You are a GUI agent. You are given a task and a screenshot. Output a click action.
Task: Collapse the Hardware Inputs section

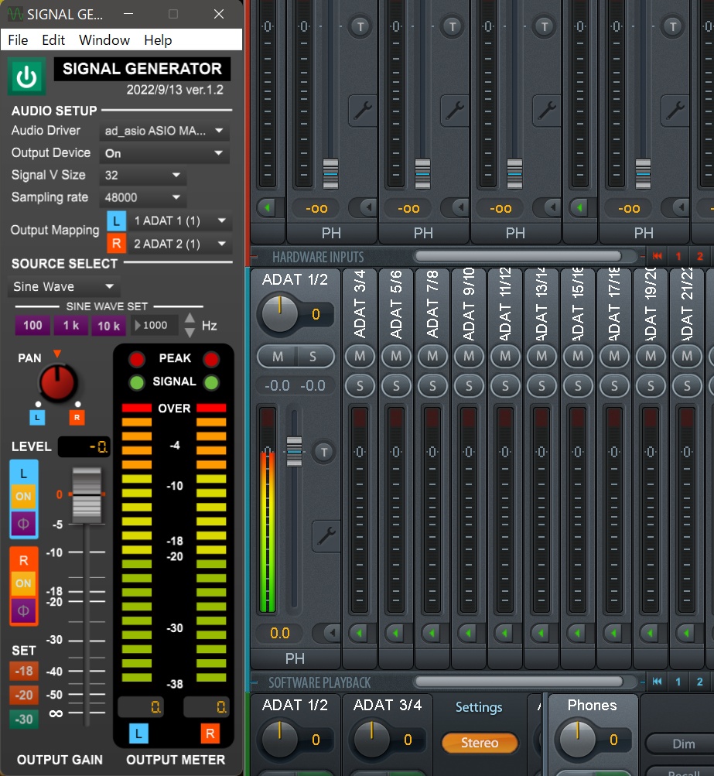(x=255, y=257)
